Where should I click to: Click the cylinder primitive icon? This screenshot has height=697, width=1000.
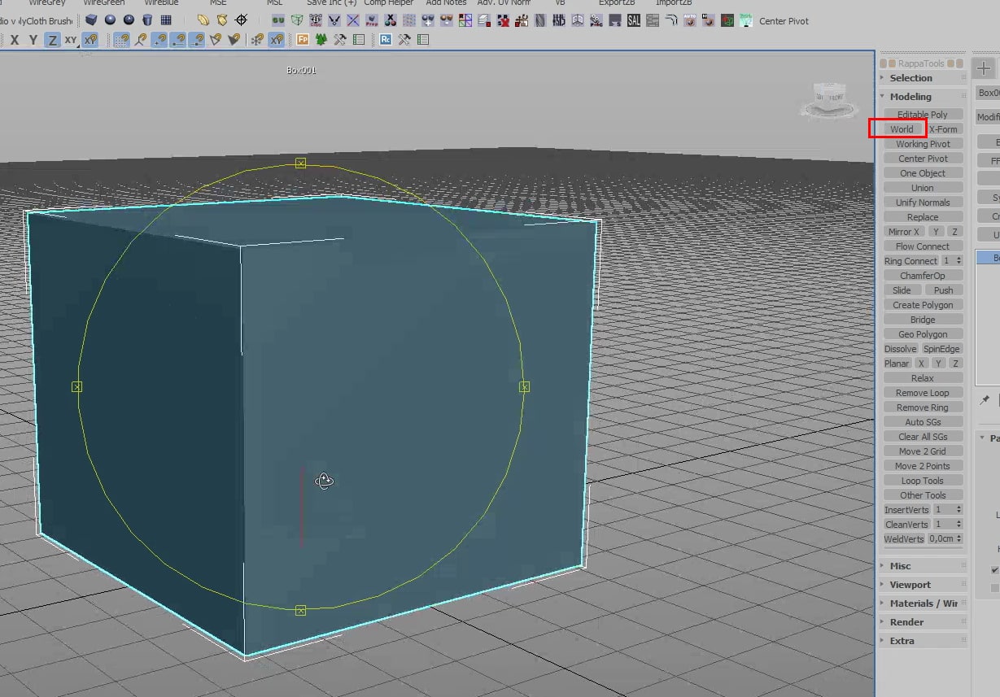tap(148, 20)
